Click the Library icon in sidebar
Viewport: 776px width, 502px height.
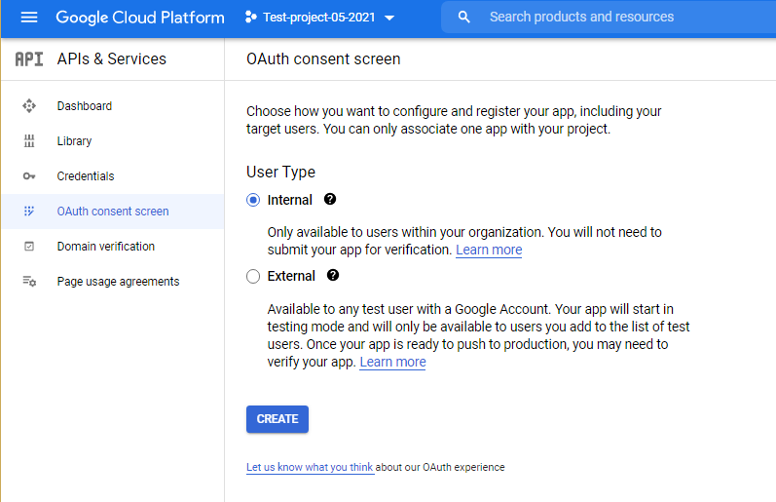(29, 141)
